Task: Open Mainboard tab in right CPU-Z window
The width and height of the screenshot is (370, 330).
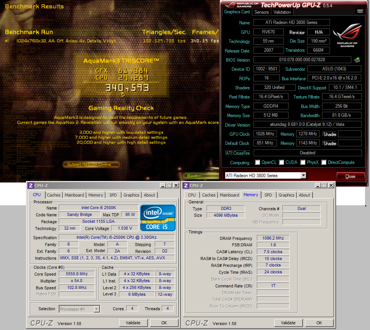Action: [229, 195]
